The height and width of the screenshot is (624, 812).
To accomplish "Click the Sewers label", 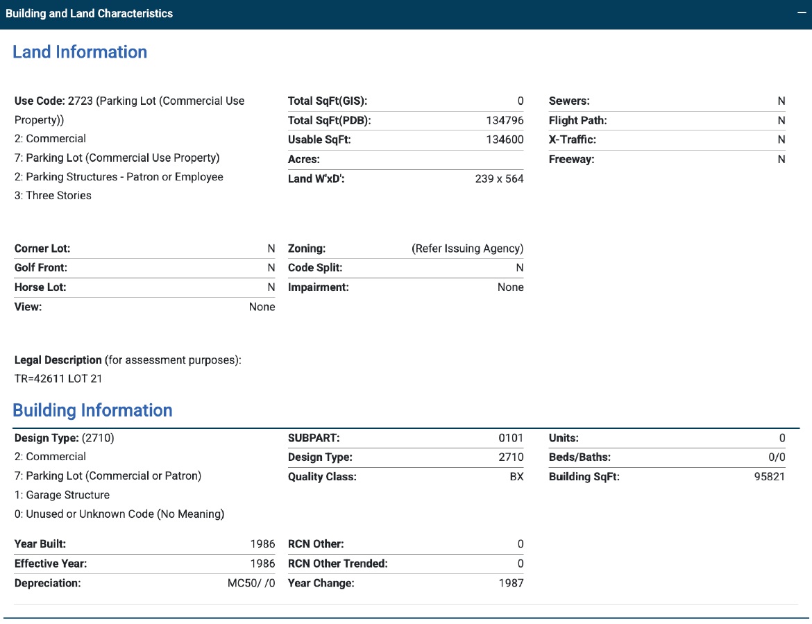I will (569, 101).
